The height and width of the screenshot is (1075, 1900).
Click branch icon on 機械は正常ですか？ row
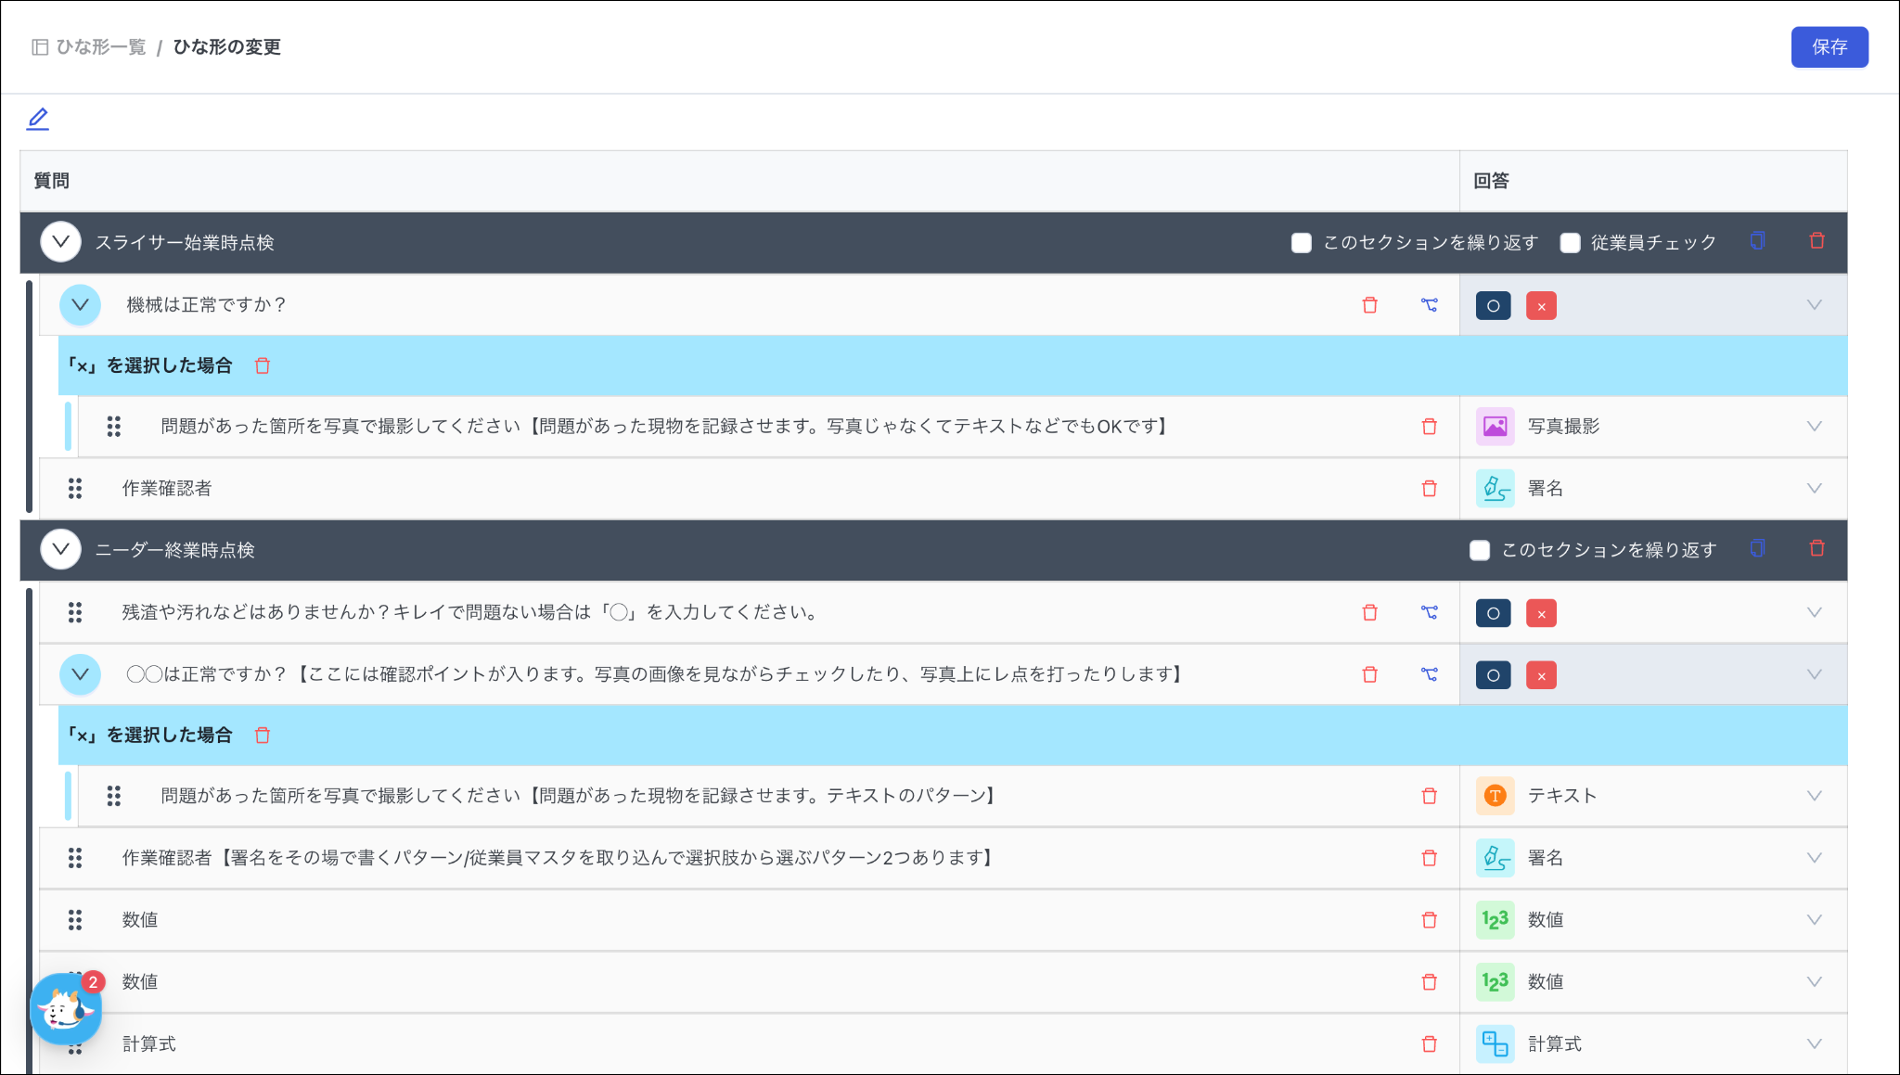pyautogui.click(x=1429, y=305)
